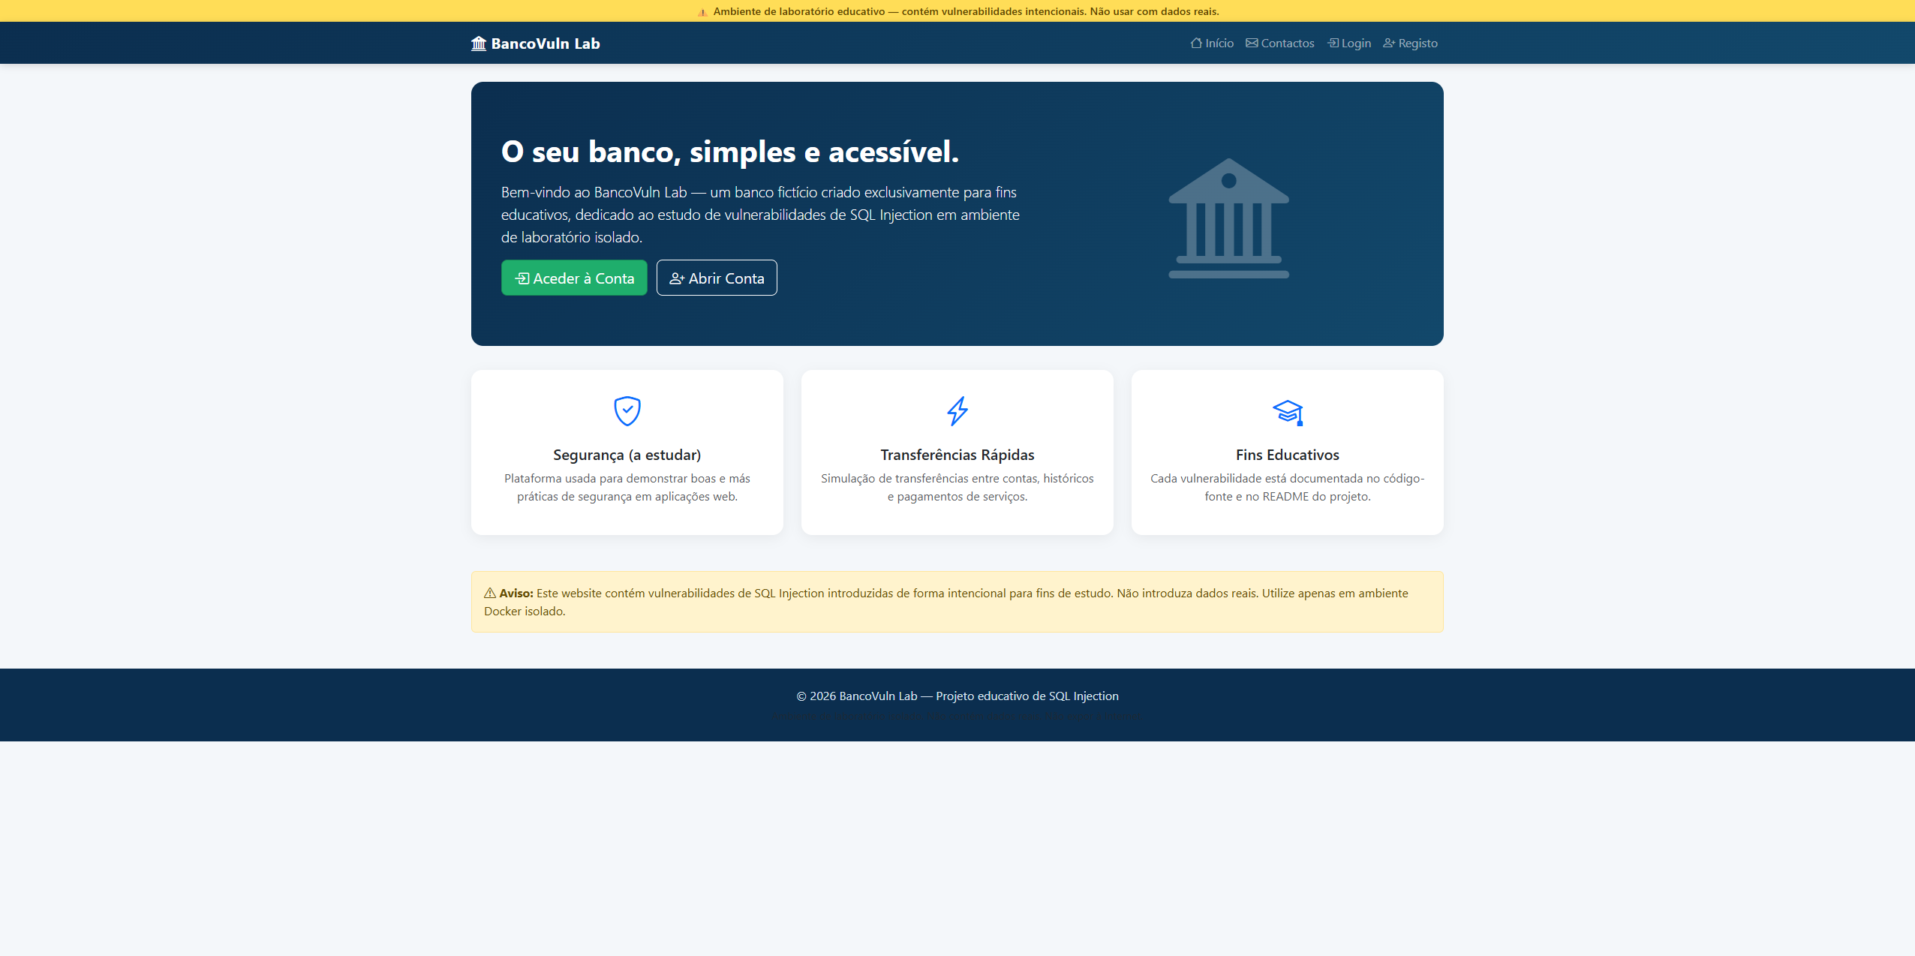
Task: Click the shield check icon above Segurança
Action: point(627,410)
